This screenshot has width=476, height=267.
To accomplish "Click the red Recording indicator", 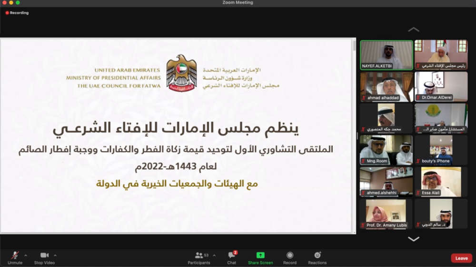I will click(17, 13).
